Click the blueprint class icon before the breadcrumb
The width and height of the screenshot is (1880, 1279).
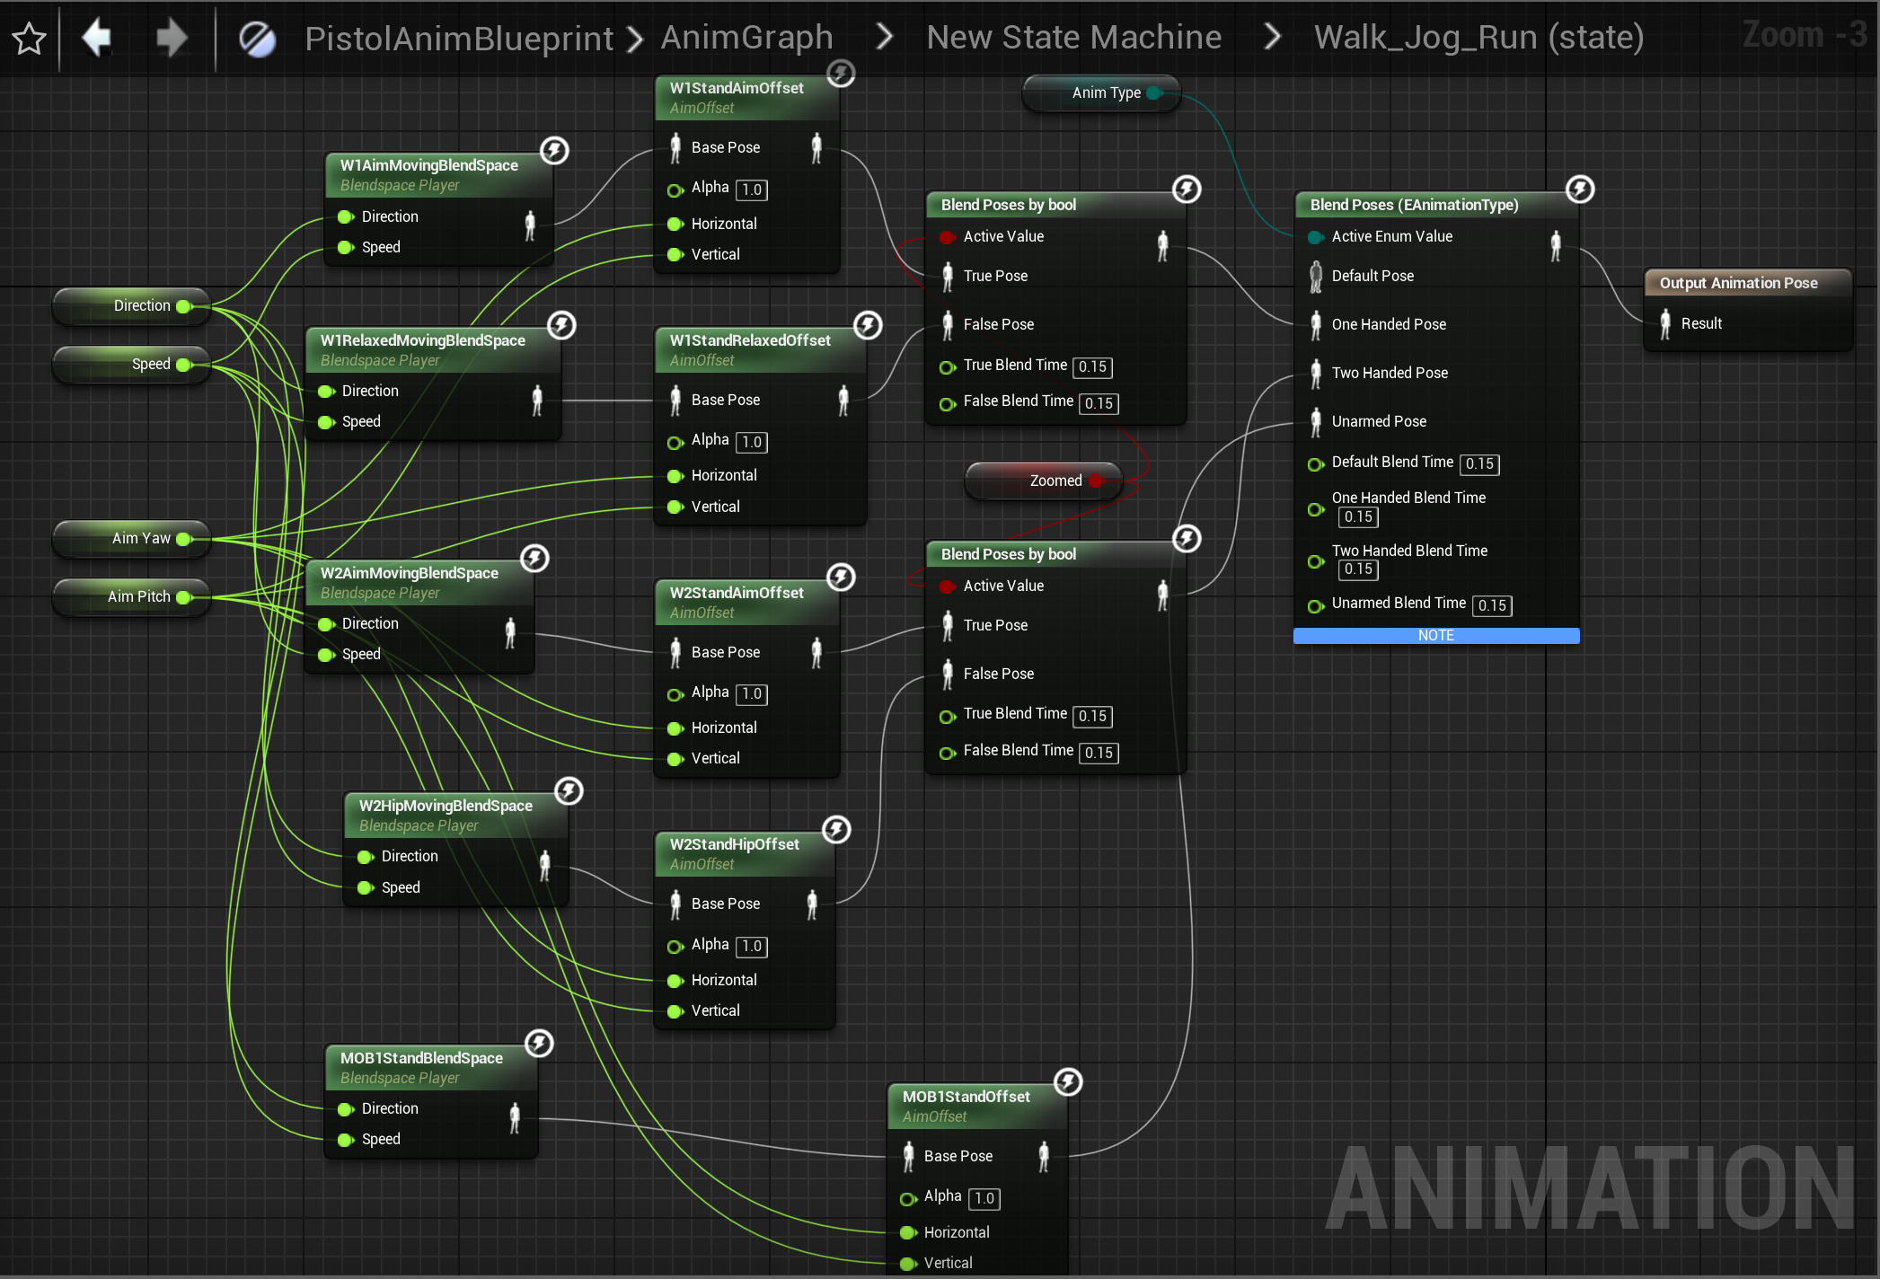[258, 38]
